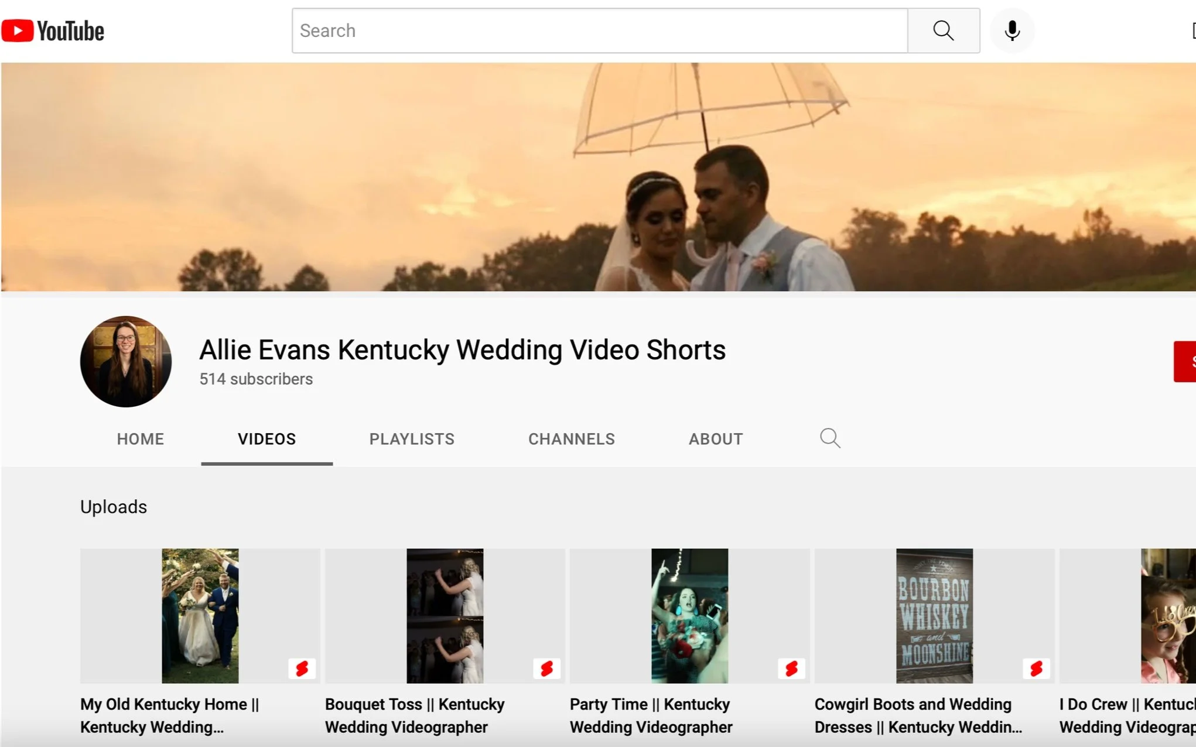The height and width of the screenshot is (747, 1196).
Task: Click the Shorts badge on the Party Time video
Action: tap(792, 668)
